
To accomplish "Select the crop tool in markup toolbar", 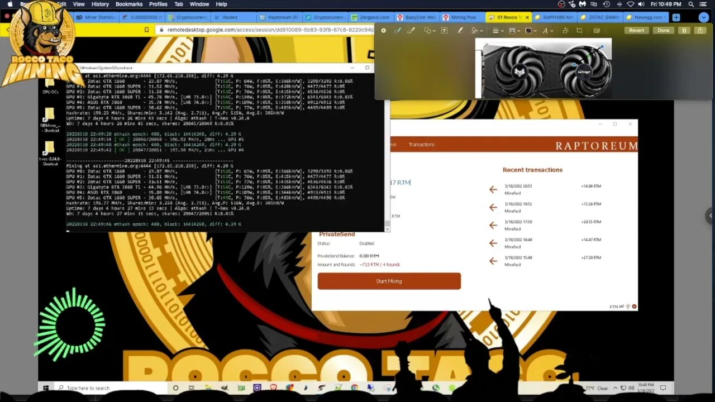I will (579, 30).
